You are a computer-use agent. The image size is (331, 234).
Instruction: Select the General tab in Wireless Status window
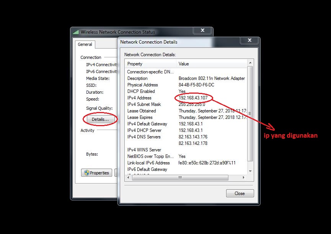coord(85,44)
